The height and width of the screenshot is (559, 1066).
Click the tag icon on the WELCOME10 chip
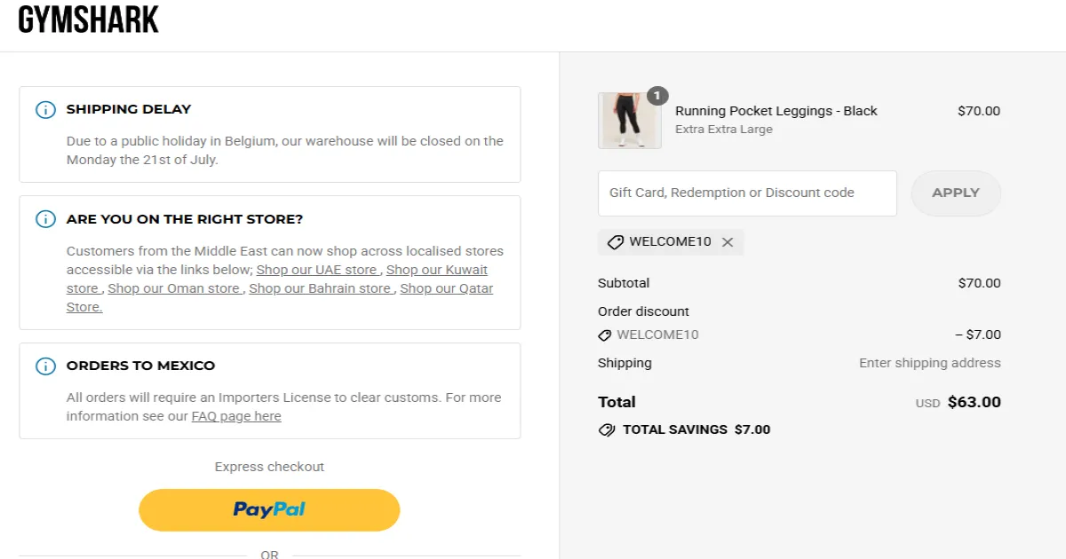click(615, 241)
